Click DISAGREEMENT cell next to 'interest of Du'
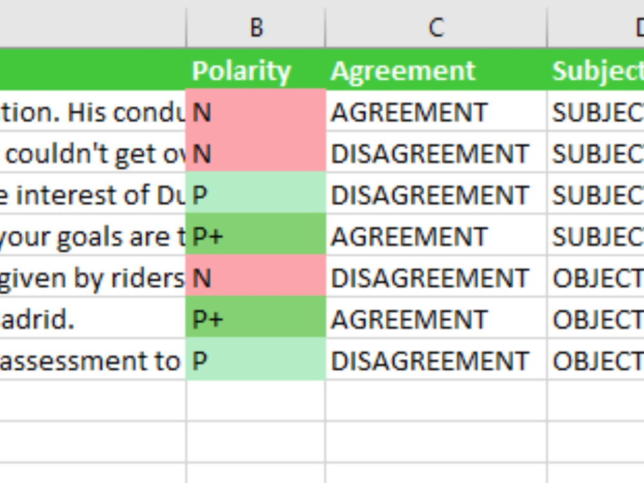Screen dimensions: 644x483 point(436,194)
